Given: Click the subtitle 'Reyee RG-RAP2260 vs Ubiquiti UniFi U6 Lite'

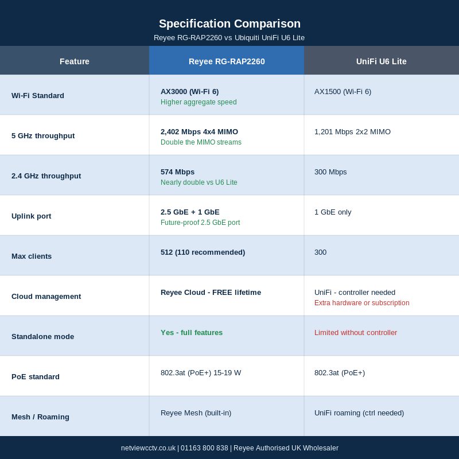Looking at the screenshot, I should (x=229, y=38).
